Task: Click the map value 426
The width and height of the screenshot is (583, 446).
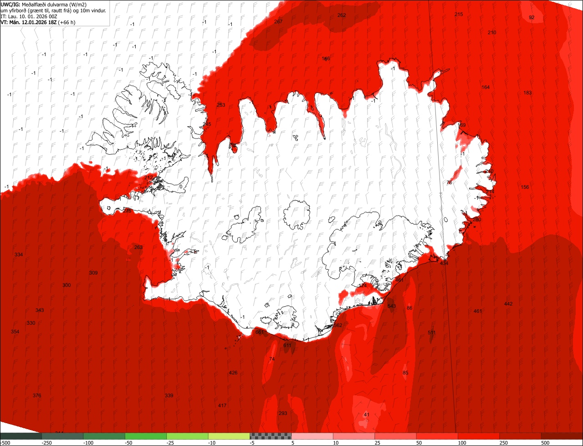Action: tap(233, 373)
